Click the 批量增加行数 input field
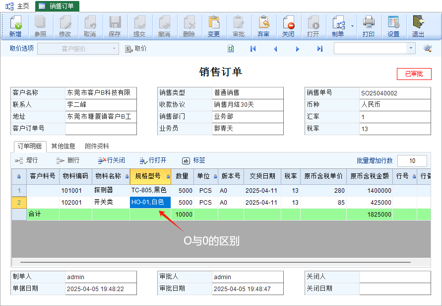Image resolution: width=442 pixels, height=306 pixels. click(x=412, y=160)
